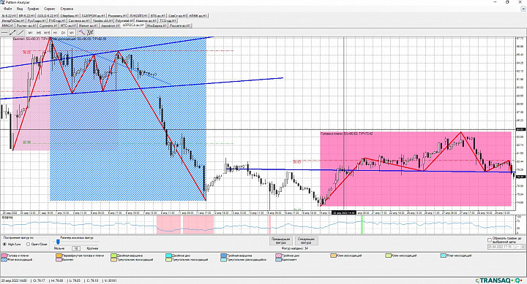
Task: Click the Треугольник расходящийся swatch
Action: [223, 260]
